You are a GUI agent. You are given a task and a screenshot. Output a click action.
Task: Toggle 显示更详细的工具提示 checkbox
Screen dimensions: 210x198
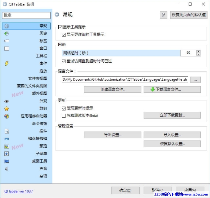coord(64,35)
